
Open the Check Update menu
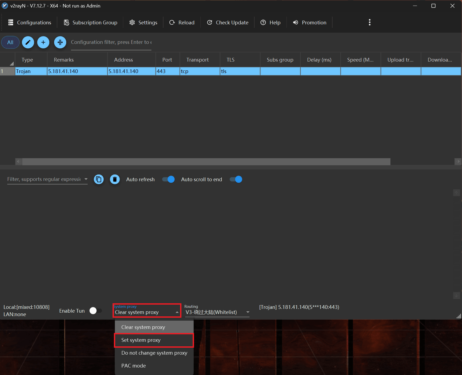tap(228, 22)
